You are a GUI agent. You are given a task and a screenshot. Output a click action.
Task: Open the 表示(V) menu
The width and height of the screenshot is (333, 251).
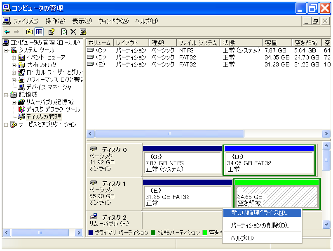point(82,21)
